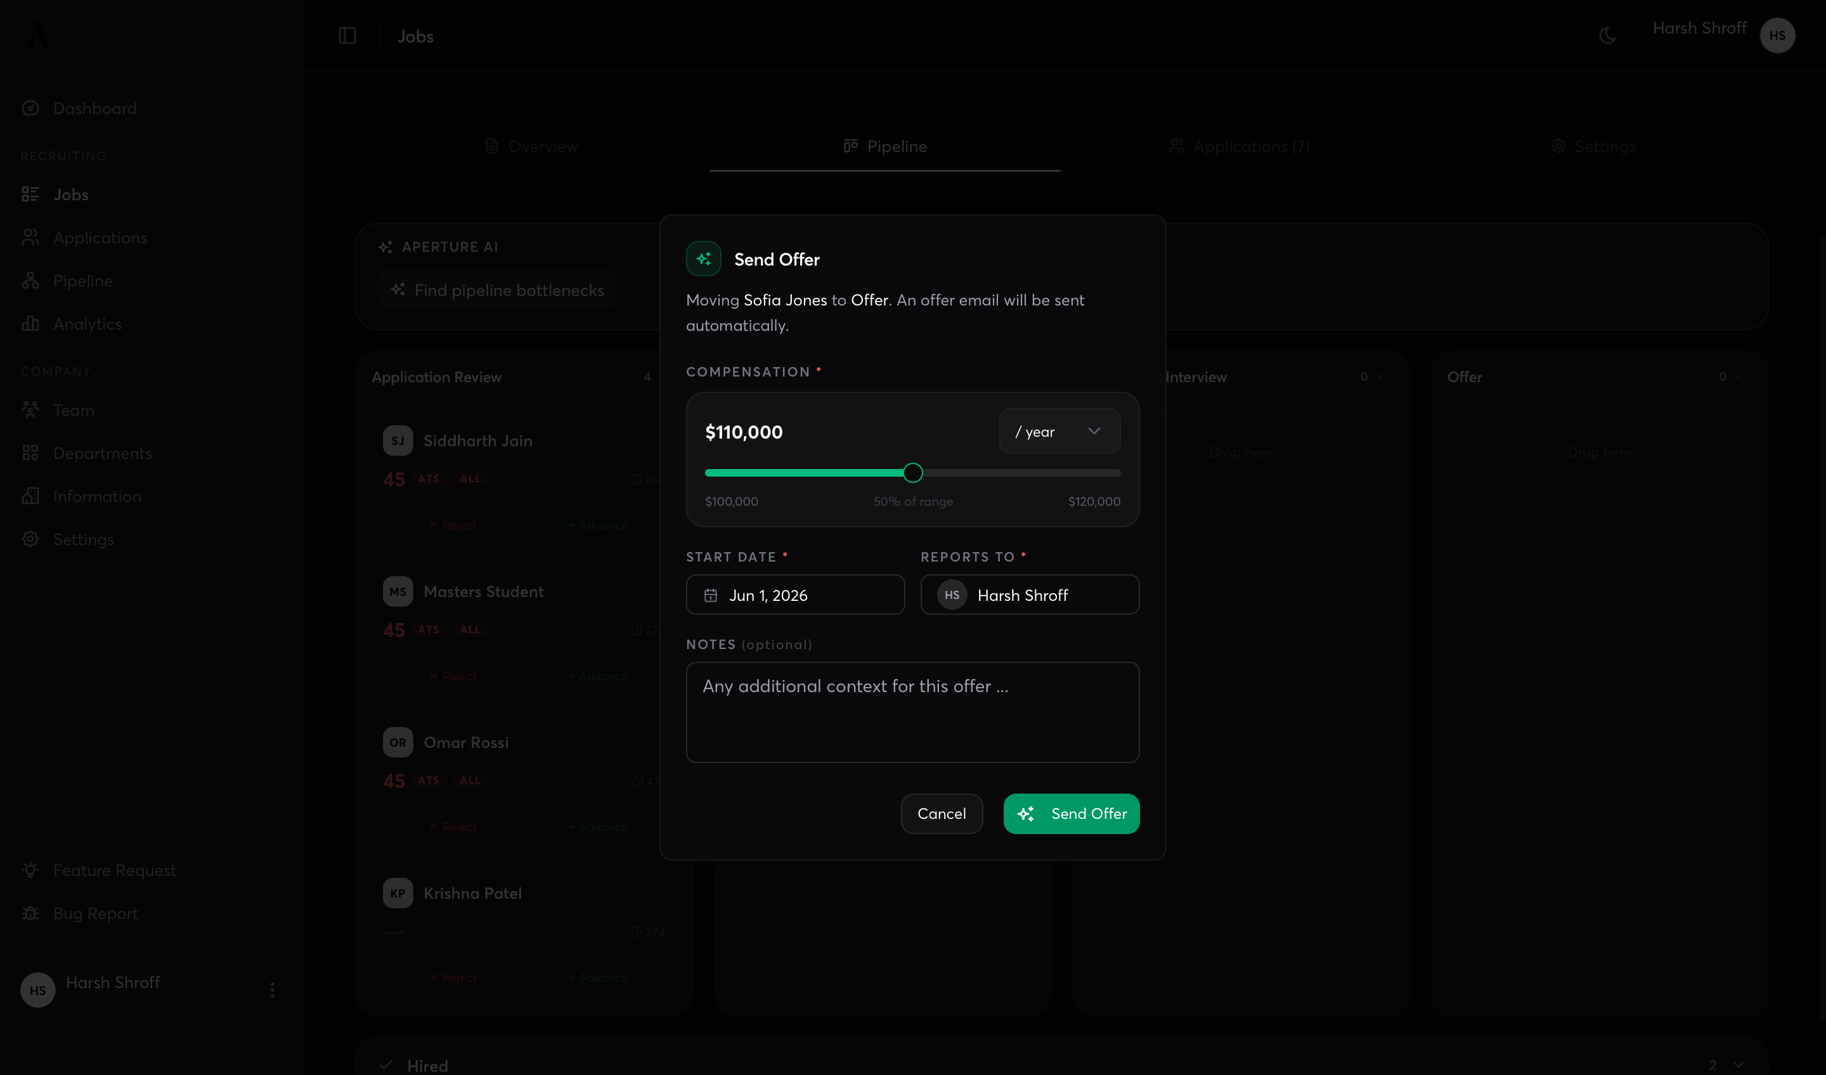
Task: Click the compensation slider handle
Action: (x=913, y=473)
